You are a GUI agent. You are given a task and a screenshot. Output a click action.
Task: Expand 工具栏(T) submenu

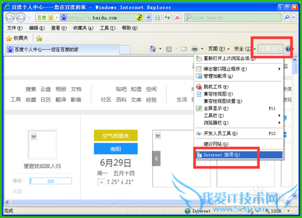tap(239, 116)
